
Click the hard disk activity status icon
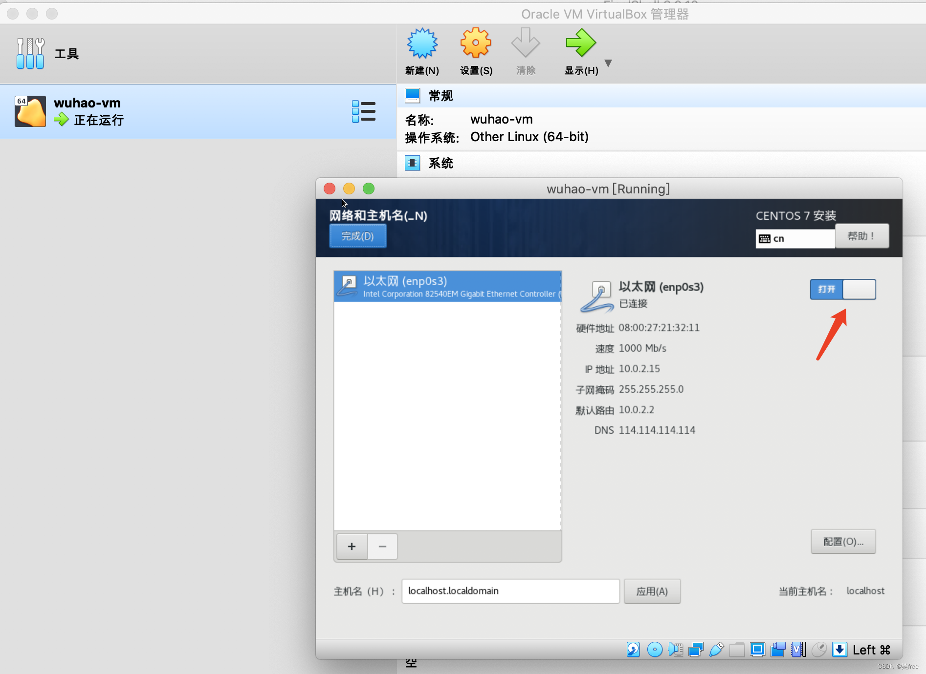point(633,650)
